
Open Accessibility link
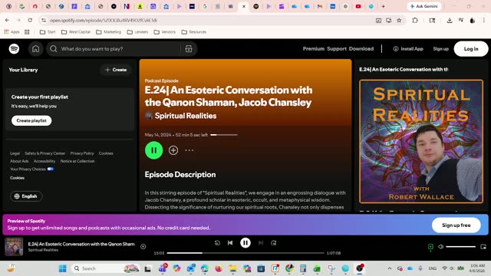(44, 161)
